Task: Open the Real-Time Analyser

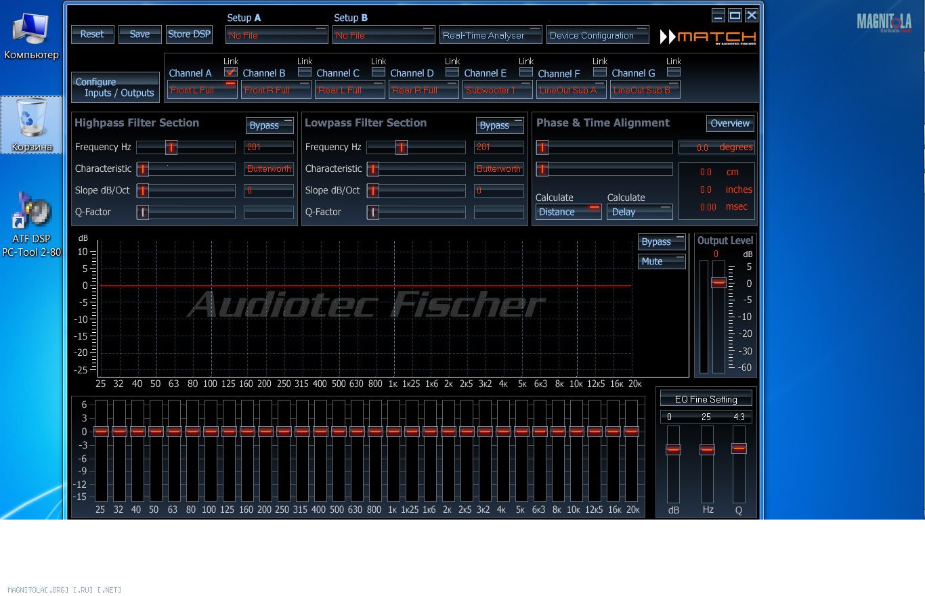Action: [x=491, y=35]
